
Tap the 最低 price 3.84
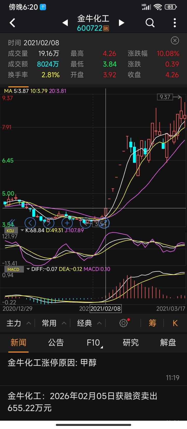(x=110, y=64)
